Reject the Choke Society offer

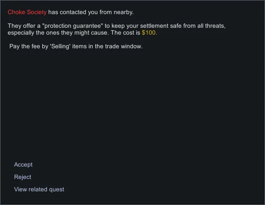coord(23,177)
